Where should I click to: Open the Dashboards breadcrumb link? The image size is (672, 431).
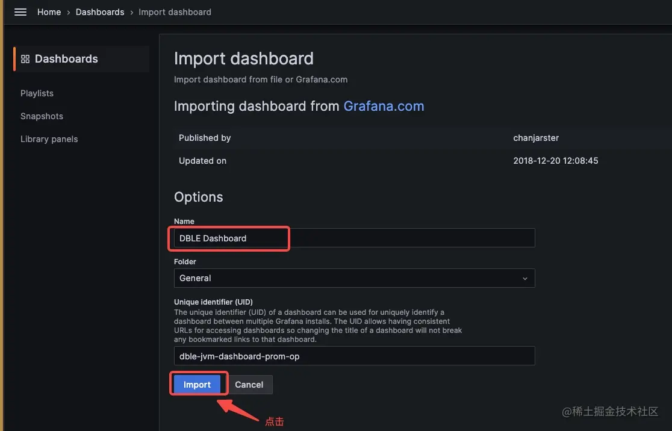(x=100, y=12)
